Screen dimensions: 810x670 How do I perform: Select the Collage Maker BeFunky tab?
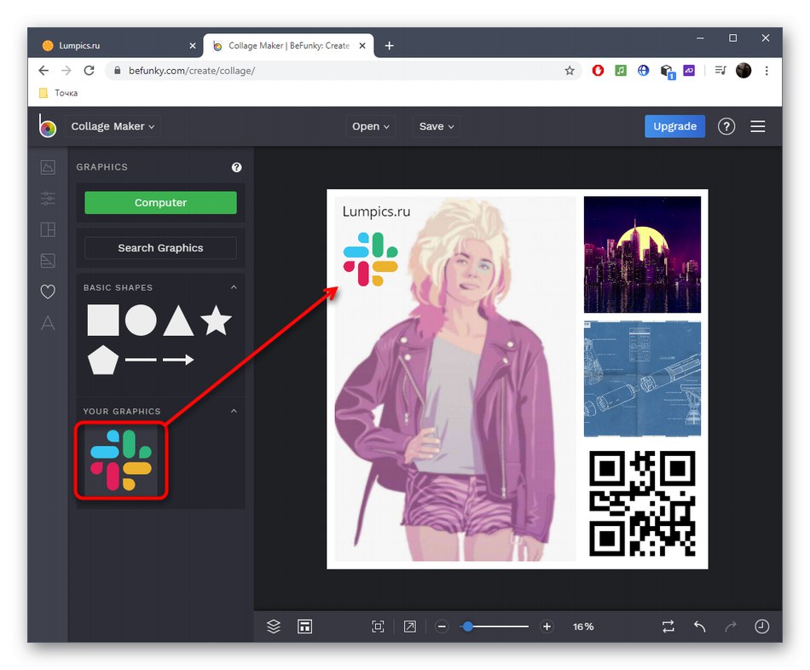pyautogui.click(x=288, y=45)
